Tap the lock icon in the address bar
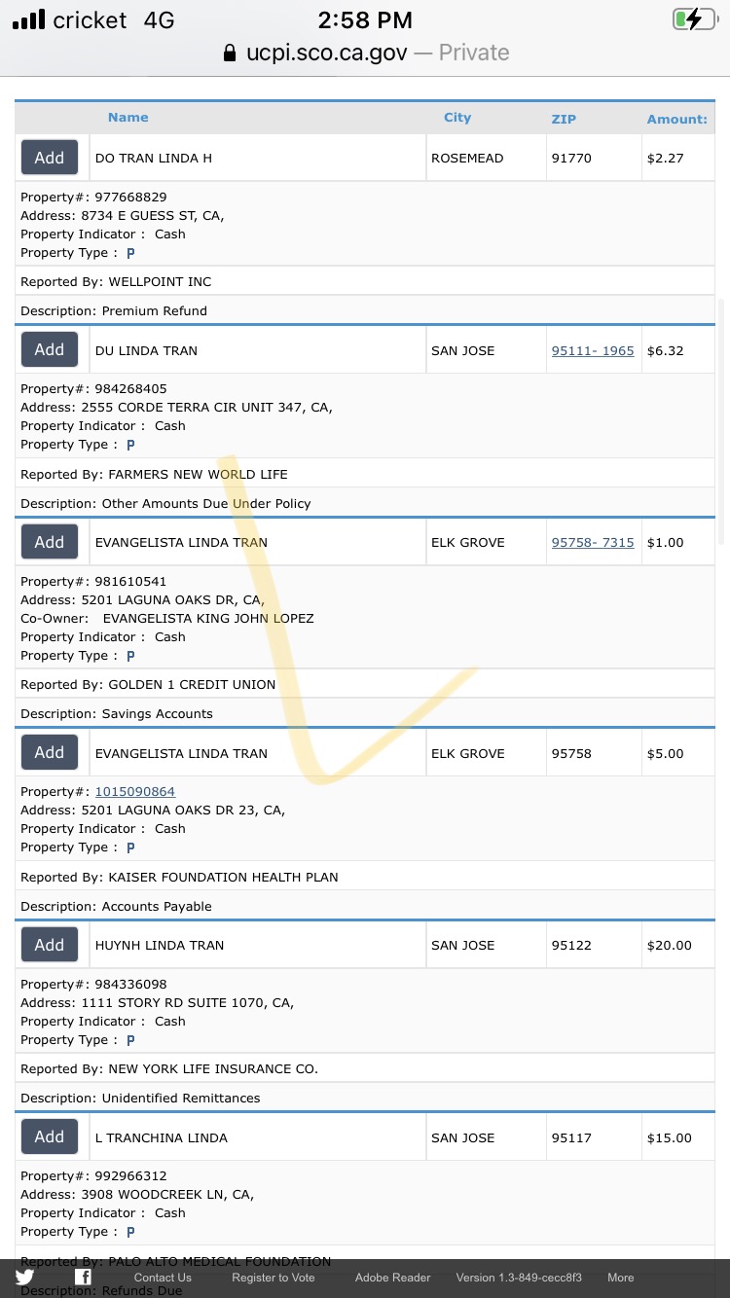 pyautogui.click(x=230, y=53)
